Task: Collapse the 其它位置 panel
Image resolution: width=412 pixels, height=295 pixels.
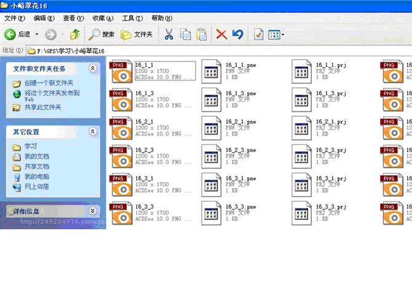Action: tap(92, 132)
